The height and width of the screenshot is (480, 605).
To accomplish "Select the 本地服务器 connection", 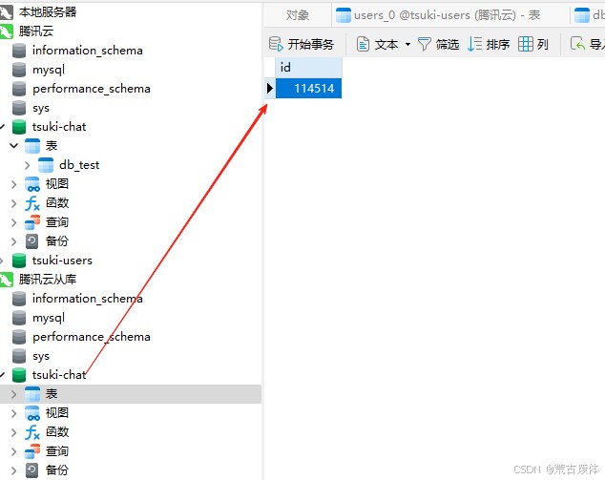I will (x=48, y=12).
